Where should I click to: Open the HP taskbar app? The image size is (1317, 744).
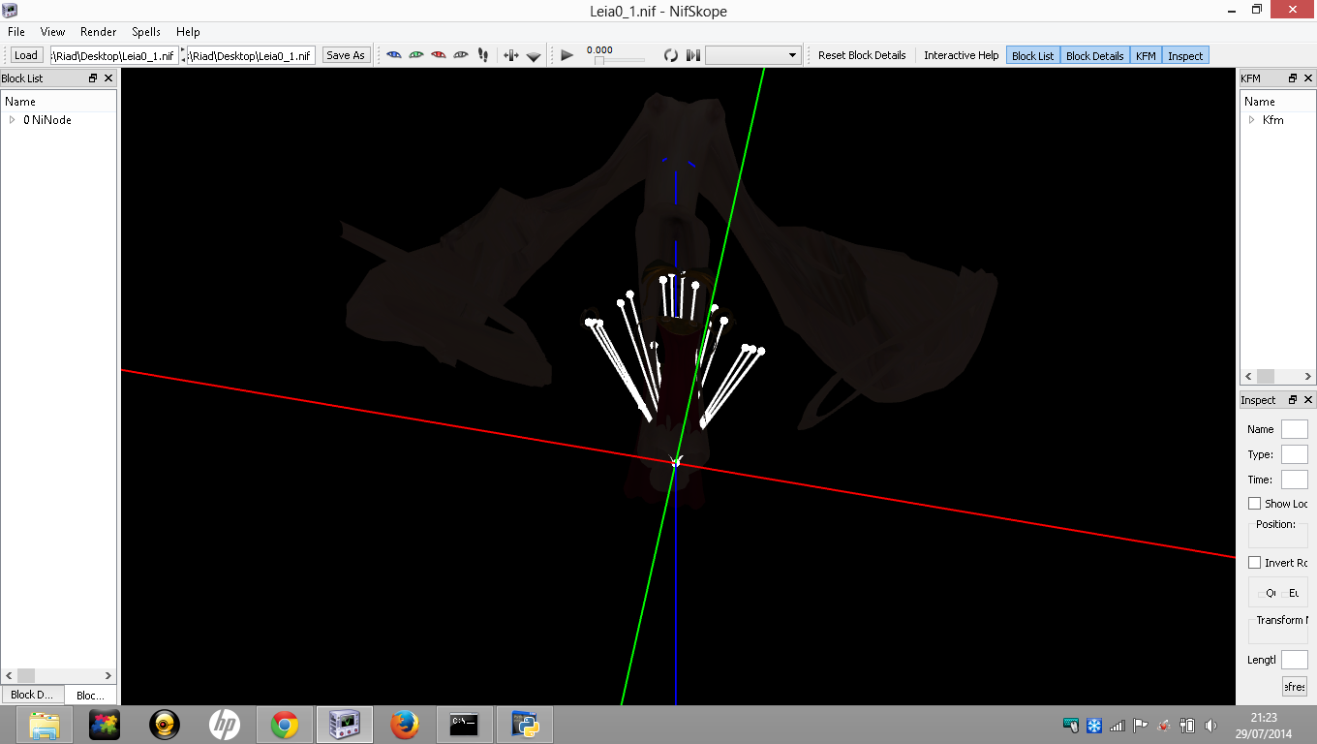click(x=225, y=725)
